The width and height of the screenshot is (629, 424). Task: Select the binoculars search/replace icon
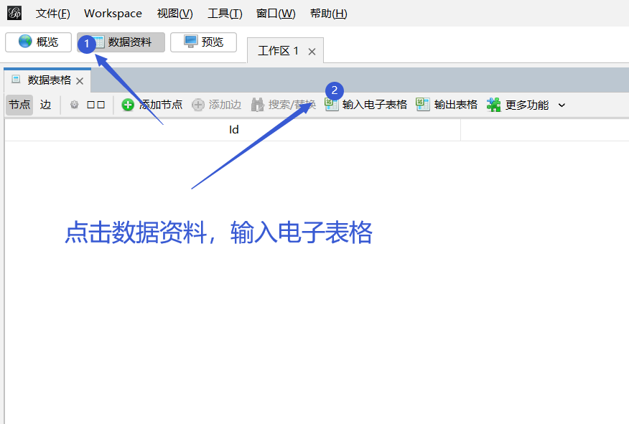pyautogui.click(x=257, y=105)
